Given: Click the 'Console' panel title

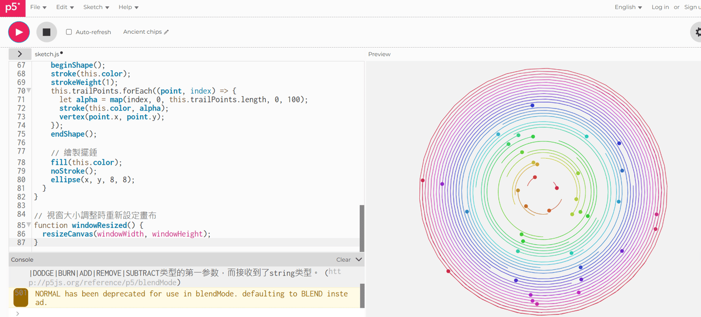Looking at the screenshot, I should point(22,260).
